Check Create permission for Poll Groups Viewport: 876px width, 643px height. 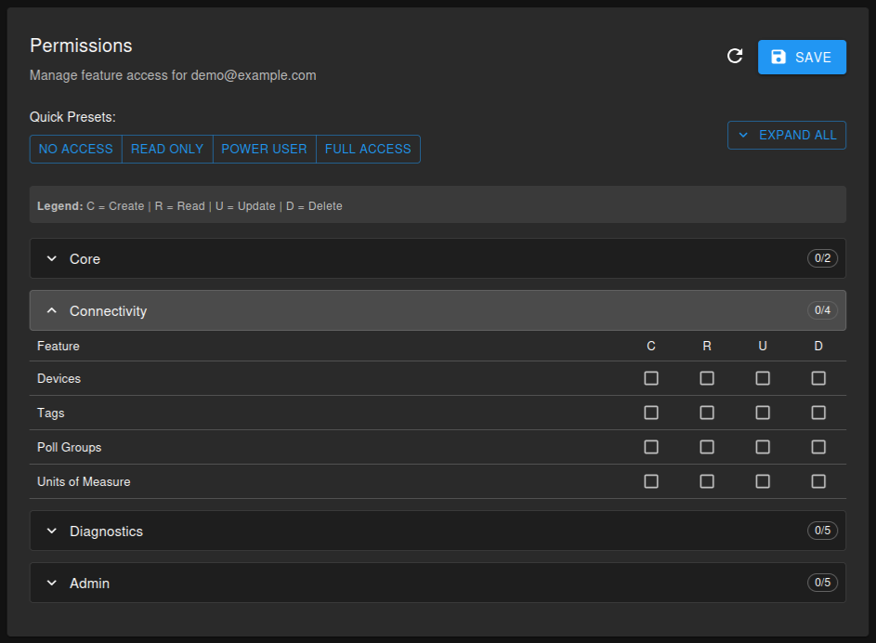[x=651, y=447]
